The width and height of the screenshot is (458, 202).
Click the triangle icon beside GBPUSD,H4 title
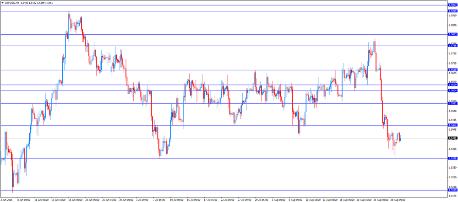[x=2, y=2]
